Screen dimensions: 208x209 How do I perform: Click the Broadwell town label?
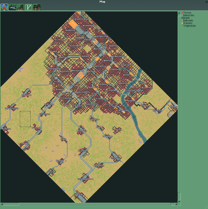(x=146, y=88)
